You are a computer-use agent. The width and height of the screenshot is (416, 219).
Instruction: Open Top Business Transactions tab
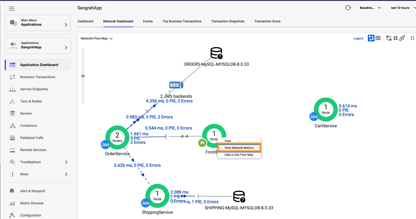point(182,21)
